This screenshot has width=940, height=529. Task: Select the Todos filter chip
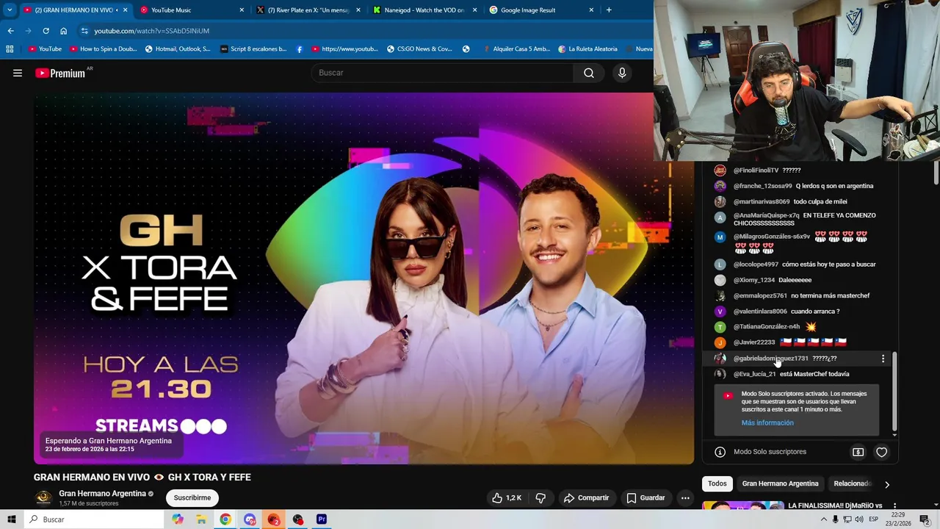717,483
